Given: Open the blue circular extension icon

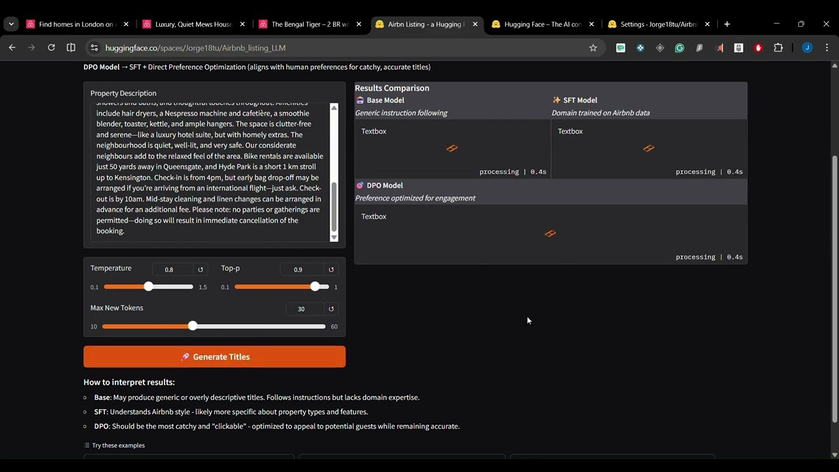Looking at the screenshot, I should [x=640, y=48].
